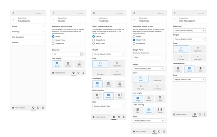This screenshot has width=217, height=137.
Task: Switch to mobile preview in Typography panel footer
Action: pos(43,108)
